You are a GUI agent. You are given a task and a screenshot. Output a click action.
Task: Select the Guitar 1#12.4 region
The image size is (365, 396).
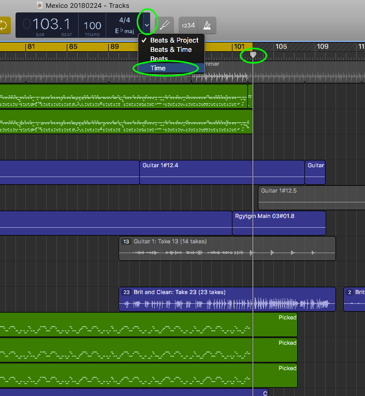point(222,172)
